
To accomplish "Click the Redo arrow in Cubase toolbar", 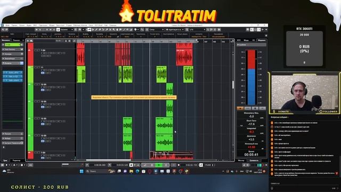I will [6, 29].
